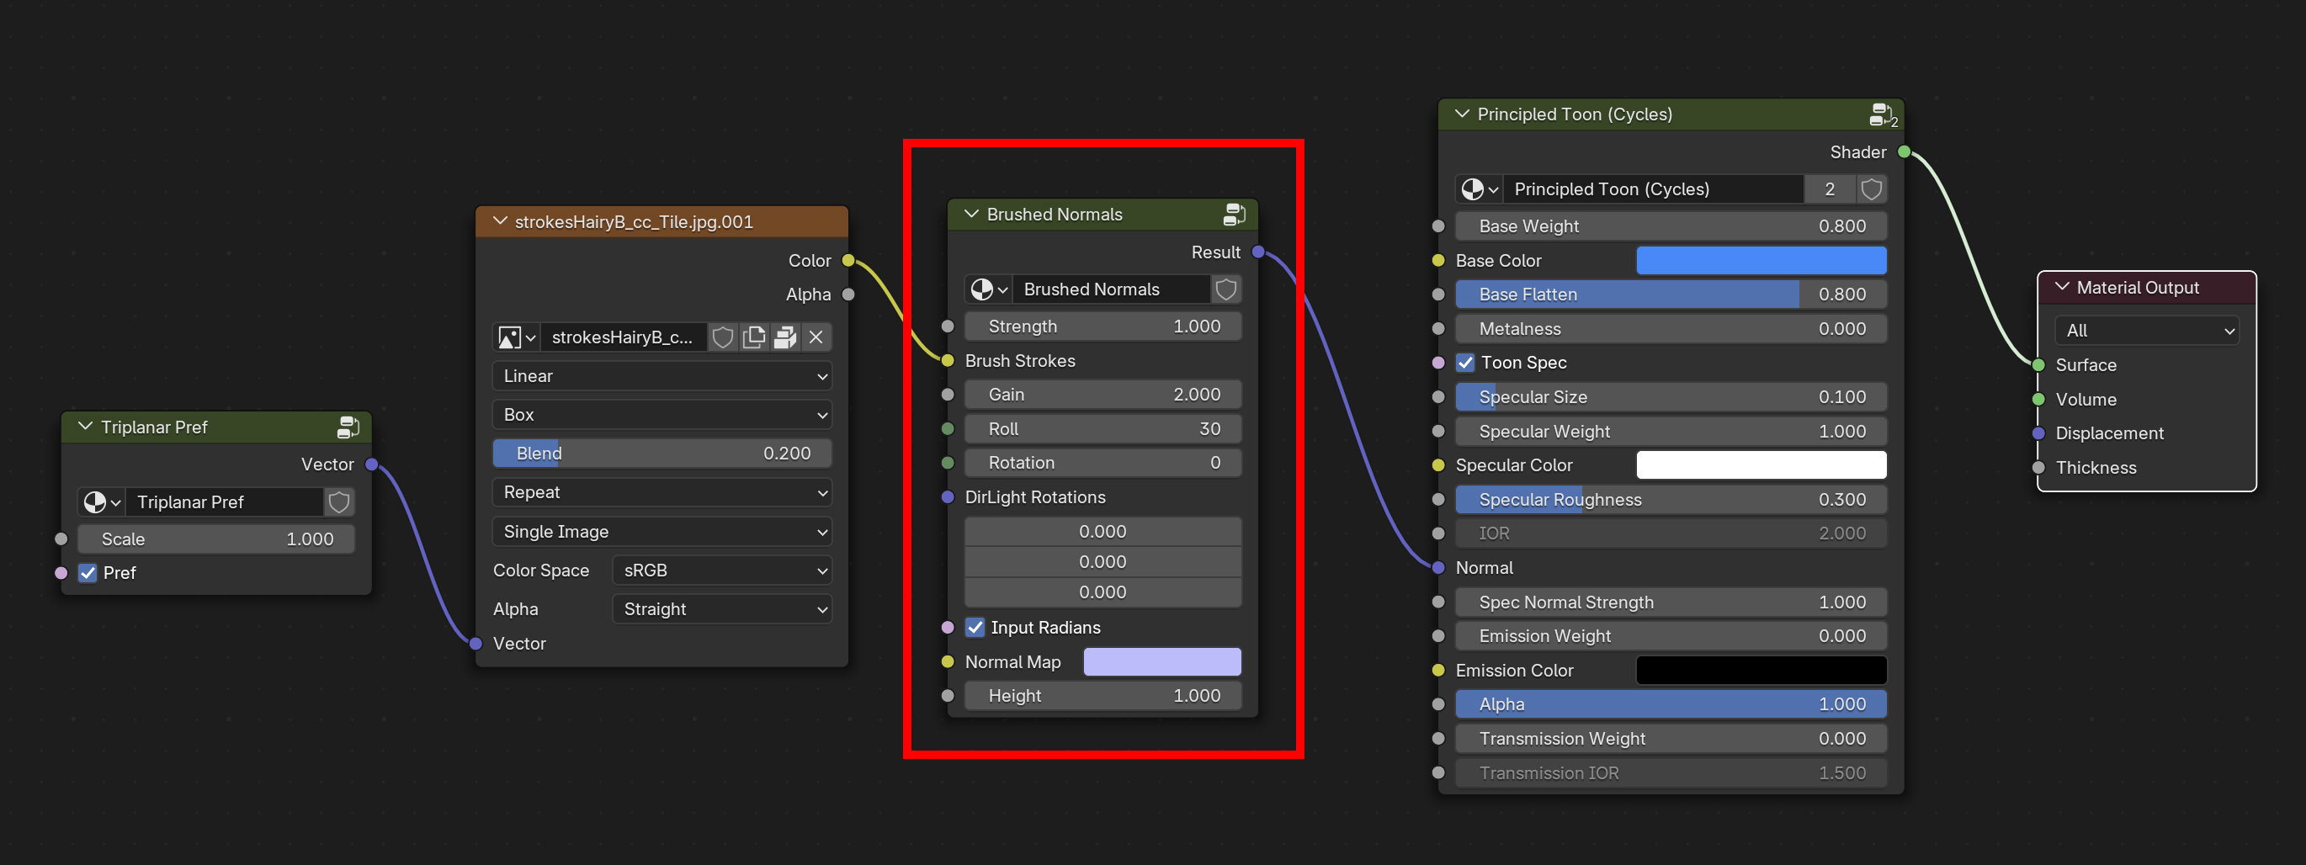Click Principled Toon node group browse icon
The height and width of the screenshot is (865, 2306).
point(1479,189)
